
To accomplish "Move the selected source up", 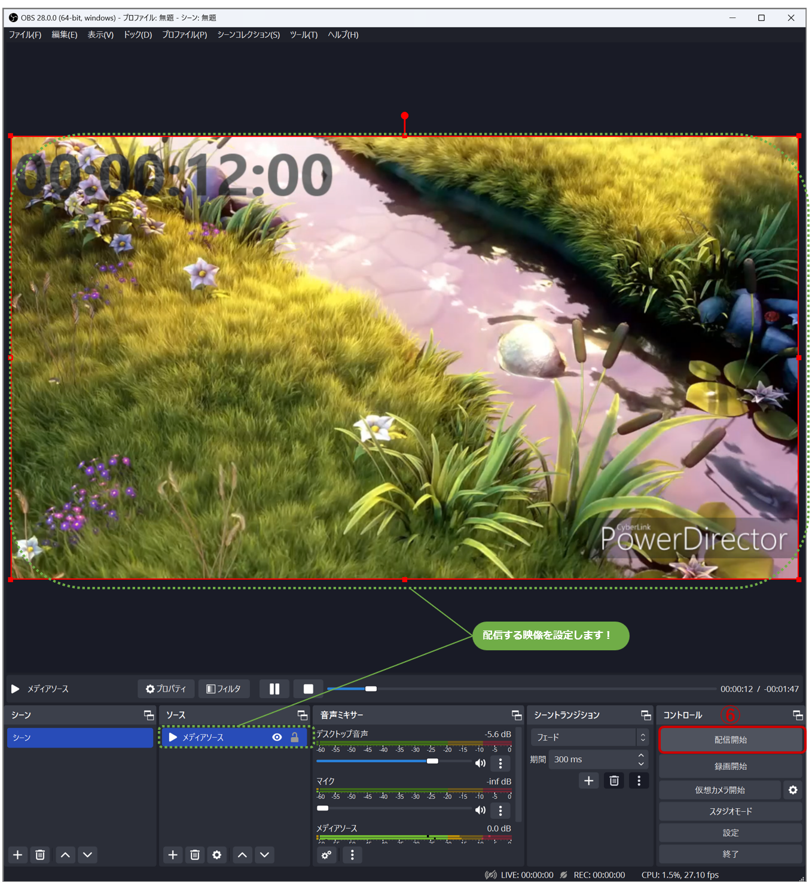I will pyautogui.click(x=242, y=854).
